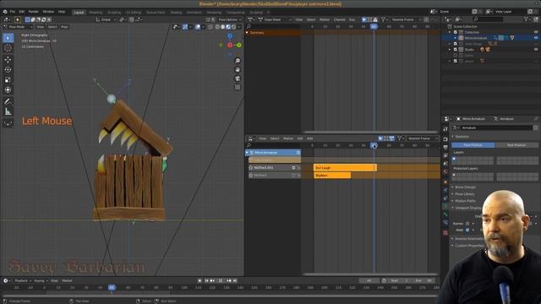
Task: Select the Transform tool in the viewport toolbar
Action: (8, 90)
